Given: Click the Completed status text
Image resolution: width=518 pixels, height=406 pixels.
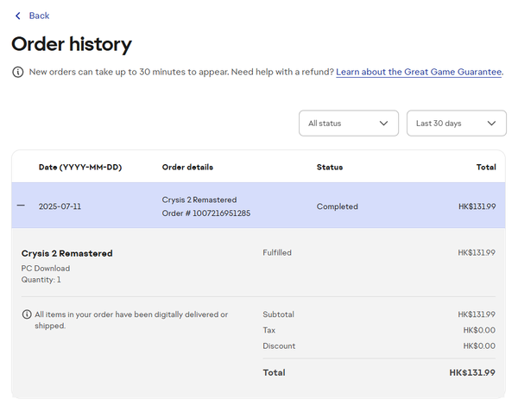Looking at the screenshot, I should click(x=338, y=206).
